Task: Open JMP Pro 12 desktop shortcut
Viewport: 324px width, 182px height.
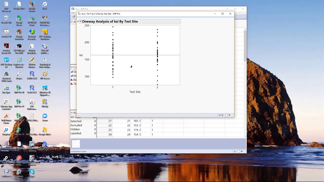Action: [x=19, y=117]
